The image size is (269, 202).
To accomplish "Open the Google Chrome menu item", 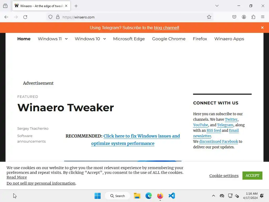I will click(169, 39).
